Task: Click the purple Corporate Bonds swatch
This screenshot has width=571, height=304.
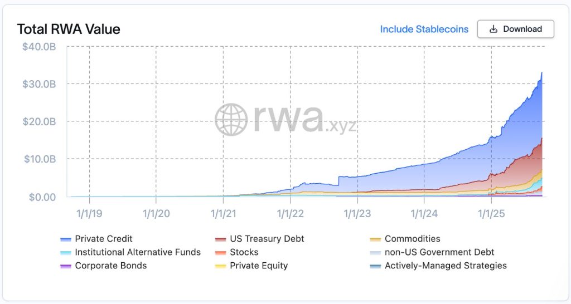Action: pos(66,266)
